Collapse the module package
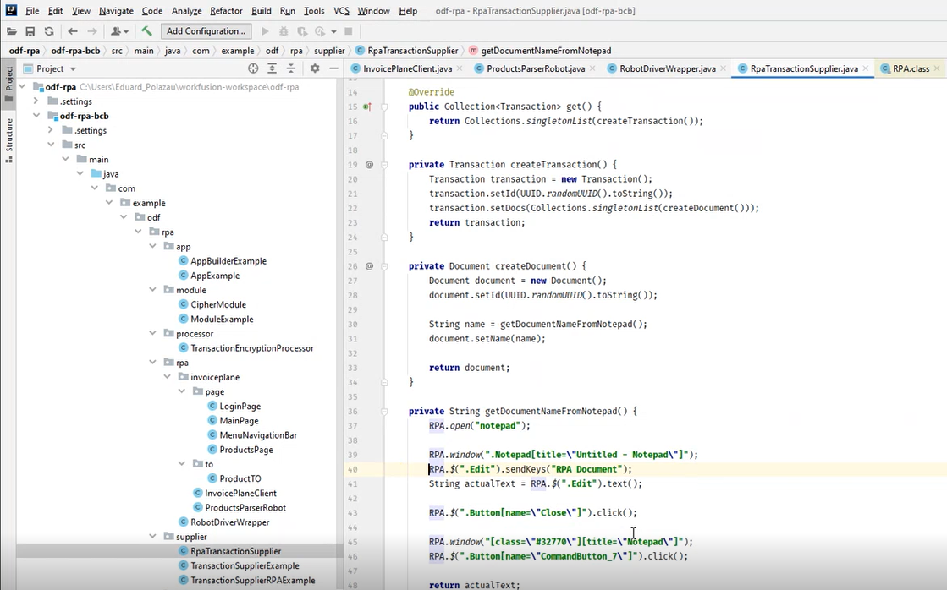Image resolution: width=947 pixels, height=590 pixels. 153,290
